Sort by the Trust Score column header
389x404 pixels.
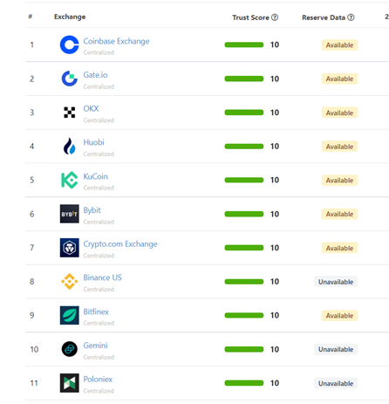(x=250, y=17)
